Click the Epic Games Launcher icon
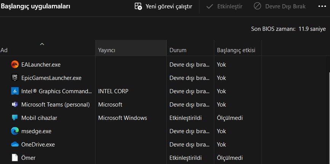Viewport: 330px width, 164px height. 15,78
